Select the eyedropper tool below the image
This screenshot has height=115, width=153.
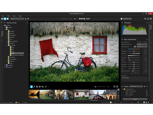(x=34, y=87)
